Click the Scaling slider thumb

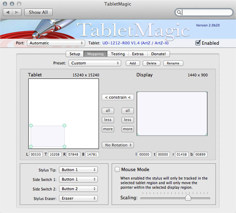(188, 198)
